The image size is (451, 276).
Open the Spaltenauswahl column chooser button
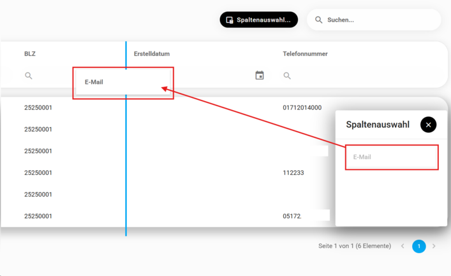click(x=258, y=20)
